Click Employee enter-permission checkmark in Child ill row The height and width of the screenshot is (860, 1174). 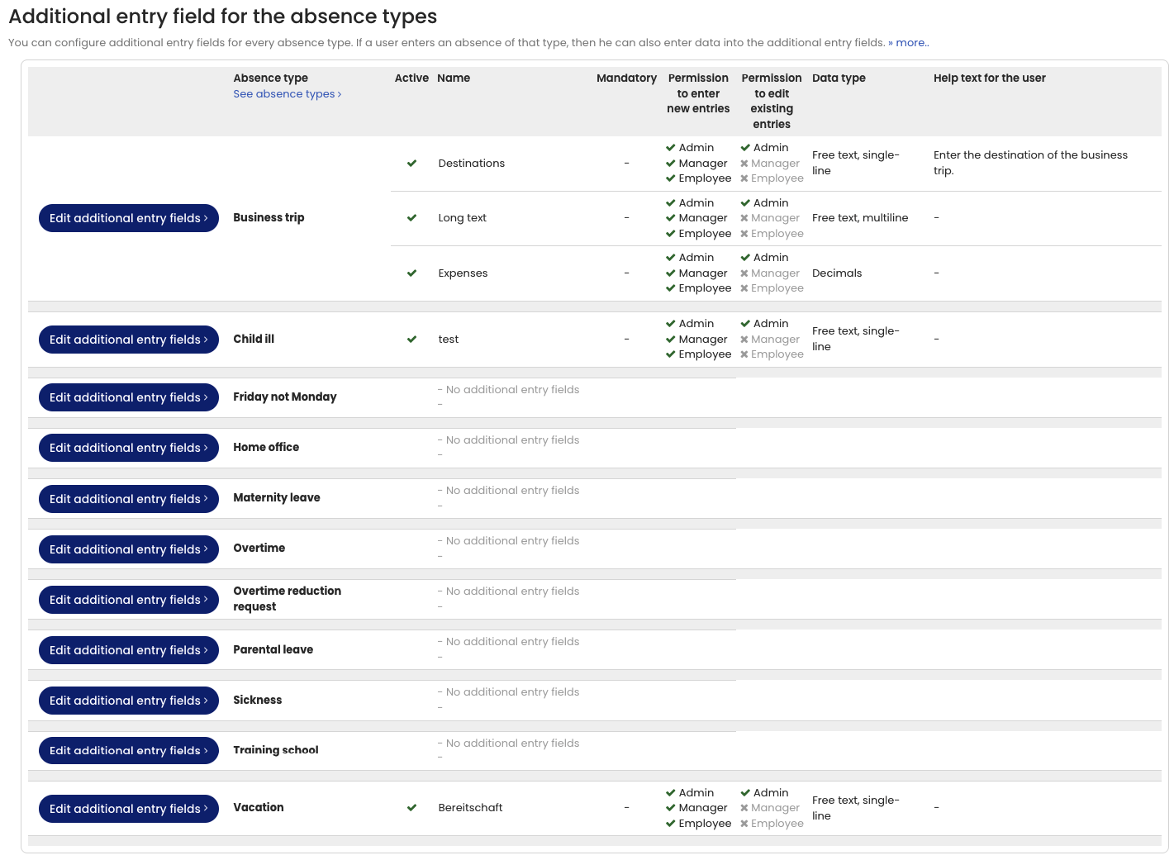(x=671, y=354)
